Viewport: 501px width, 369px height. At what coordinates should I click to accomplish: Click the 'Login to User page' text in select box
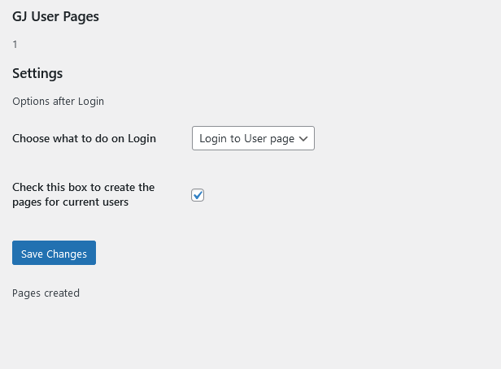click(x=246, y=138)
